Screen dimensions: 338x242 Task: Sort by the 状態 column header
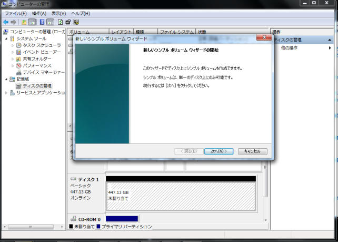[x=232, y=32]
